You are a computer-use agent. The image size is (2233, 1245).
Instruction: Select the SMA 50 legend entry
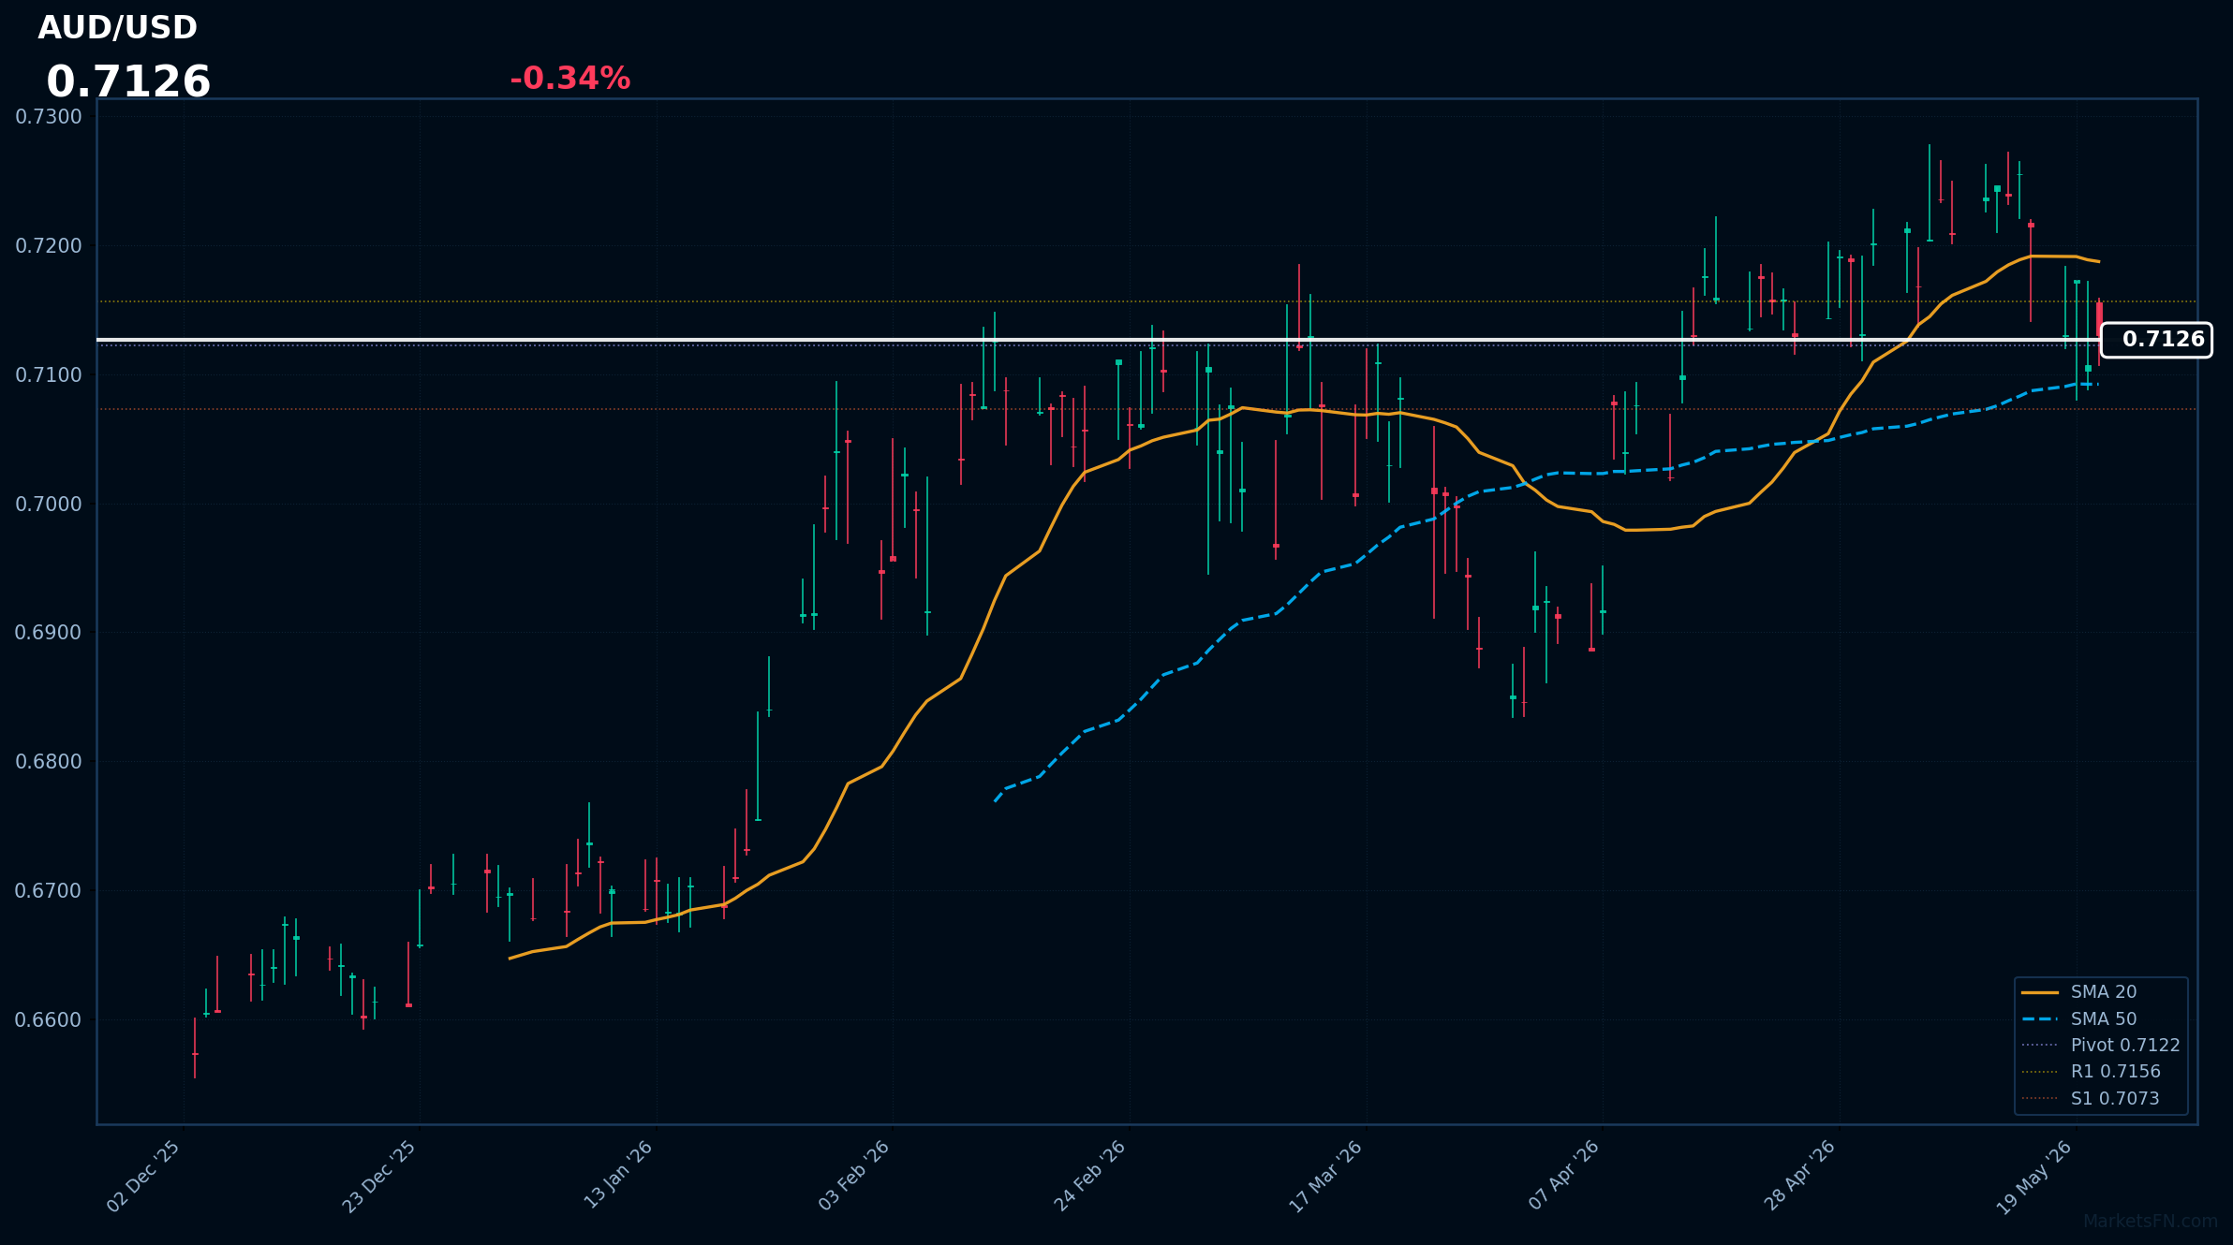[x=2104, y=1018]
